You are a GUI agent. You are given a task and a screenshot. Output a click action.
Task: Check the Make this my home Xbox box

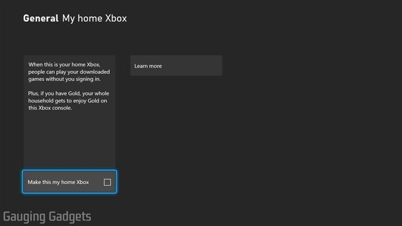(107, 182)
